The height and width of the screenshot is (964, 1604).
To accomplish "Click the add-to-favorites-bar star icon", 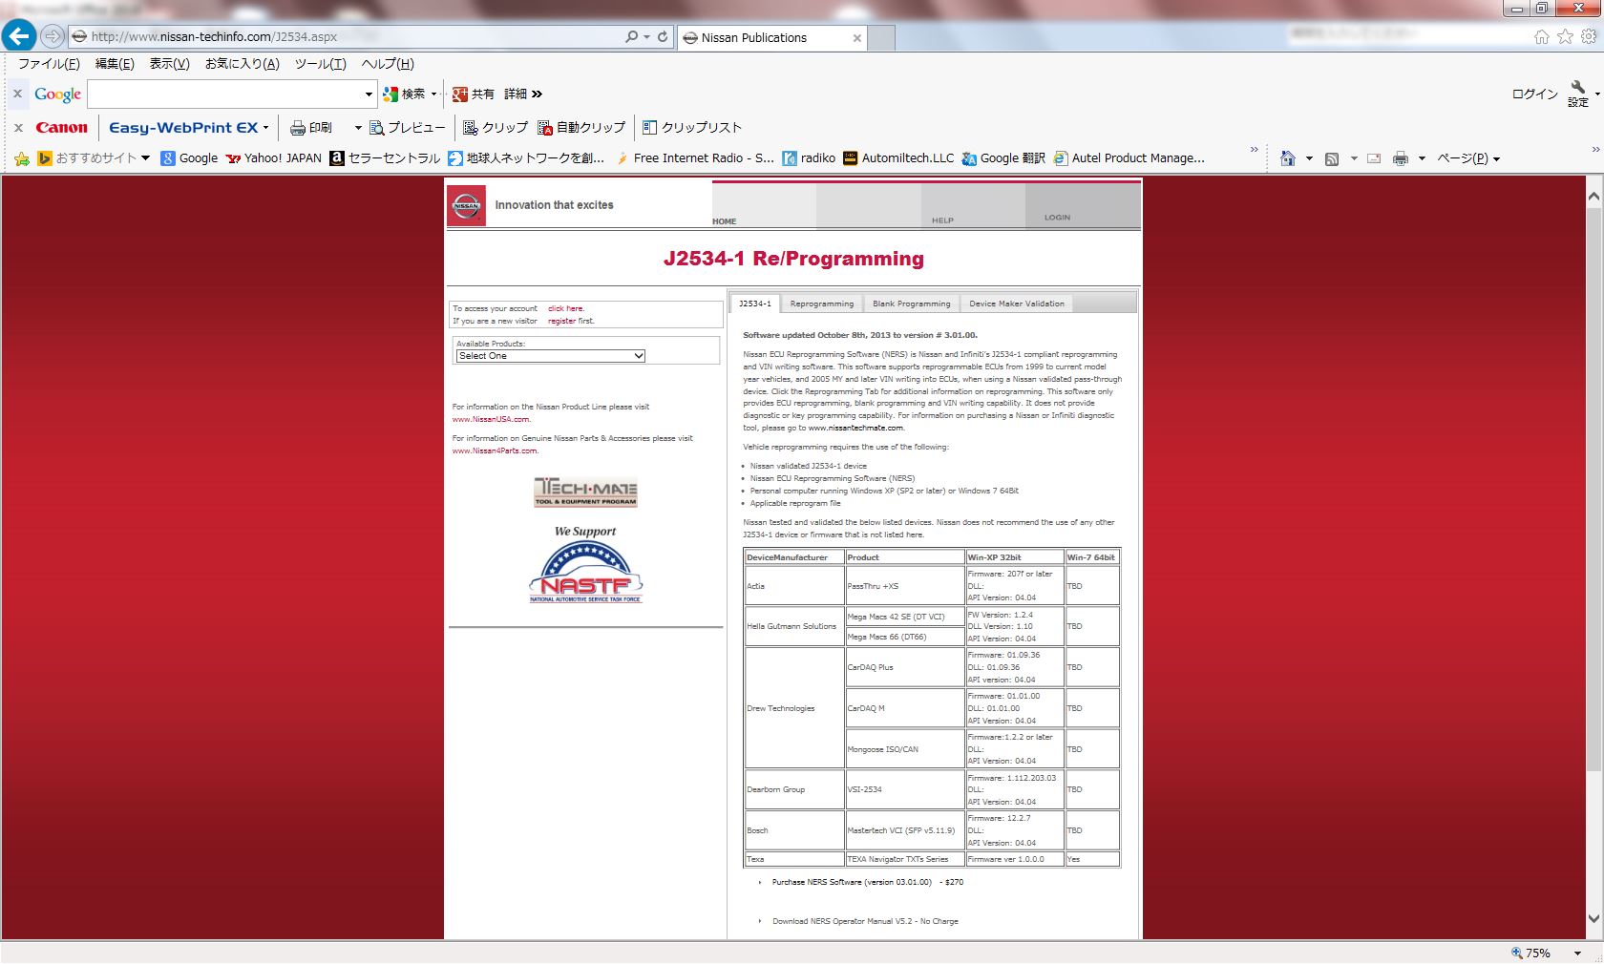I will (x=22, y=158).
